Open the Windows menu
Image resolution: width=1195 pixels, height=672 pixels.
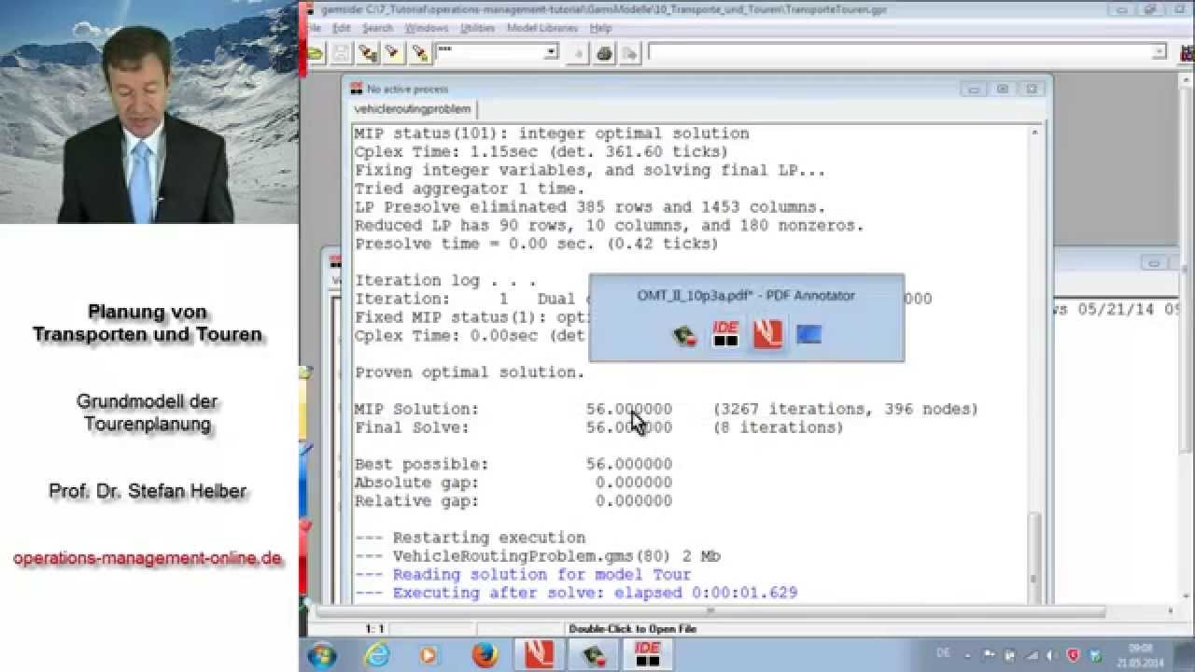[x=426, y=29]
